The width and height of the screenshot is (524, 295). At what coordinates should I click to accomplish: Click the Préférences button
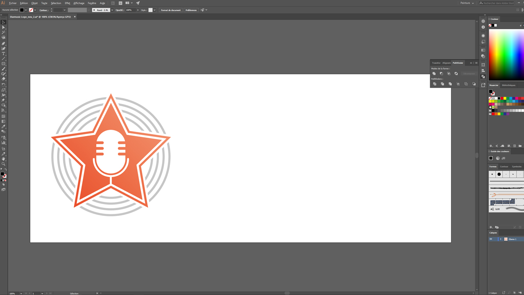[191, 10]
